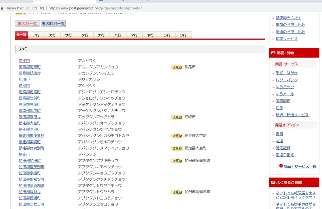322x209 pixels.
Task: Open the 虻田郡豊浦町 link
Action: tap(30, 198)
